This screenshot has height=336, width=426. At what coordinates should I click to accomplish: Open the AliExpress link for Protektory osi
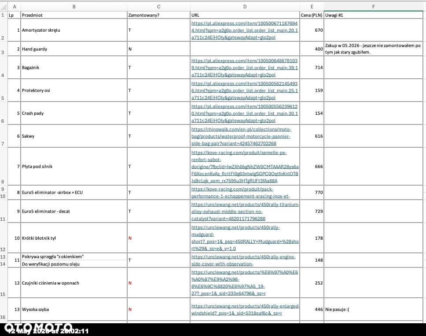[x=245, y=91]
